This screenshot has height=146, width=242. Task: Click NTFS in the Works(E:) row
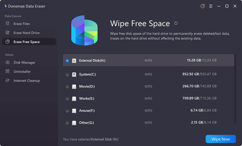coord(148,98)
